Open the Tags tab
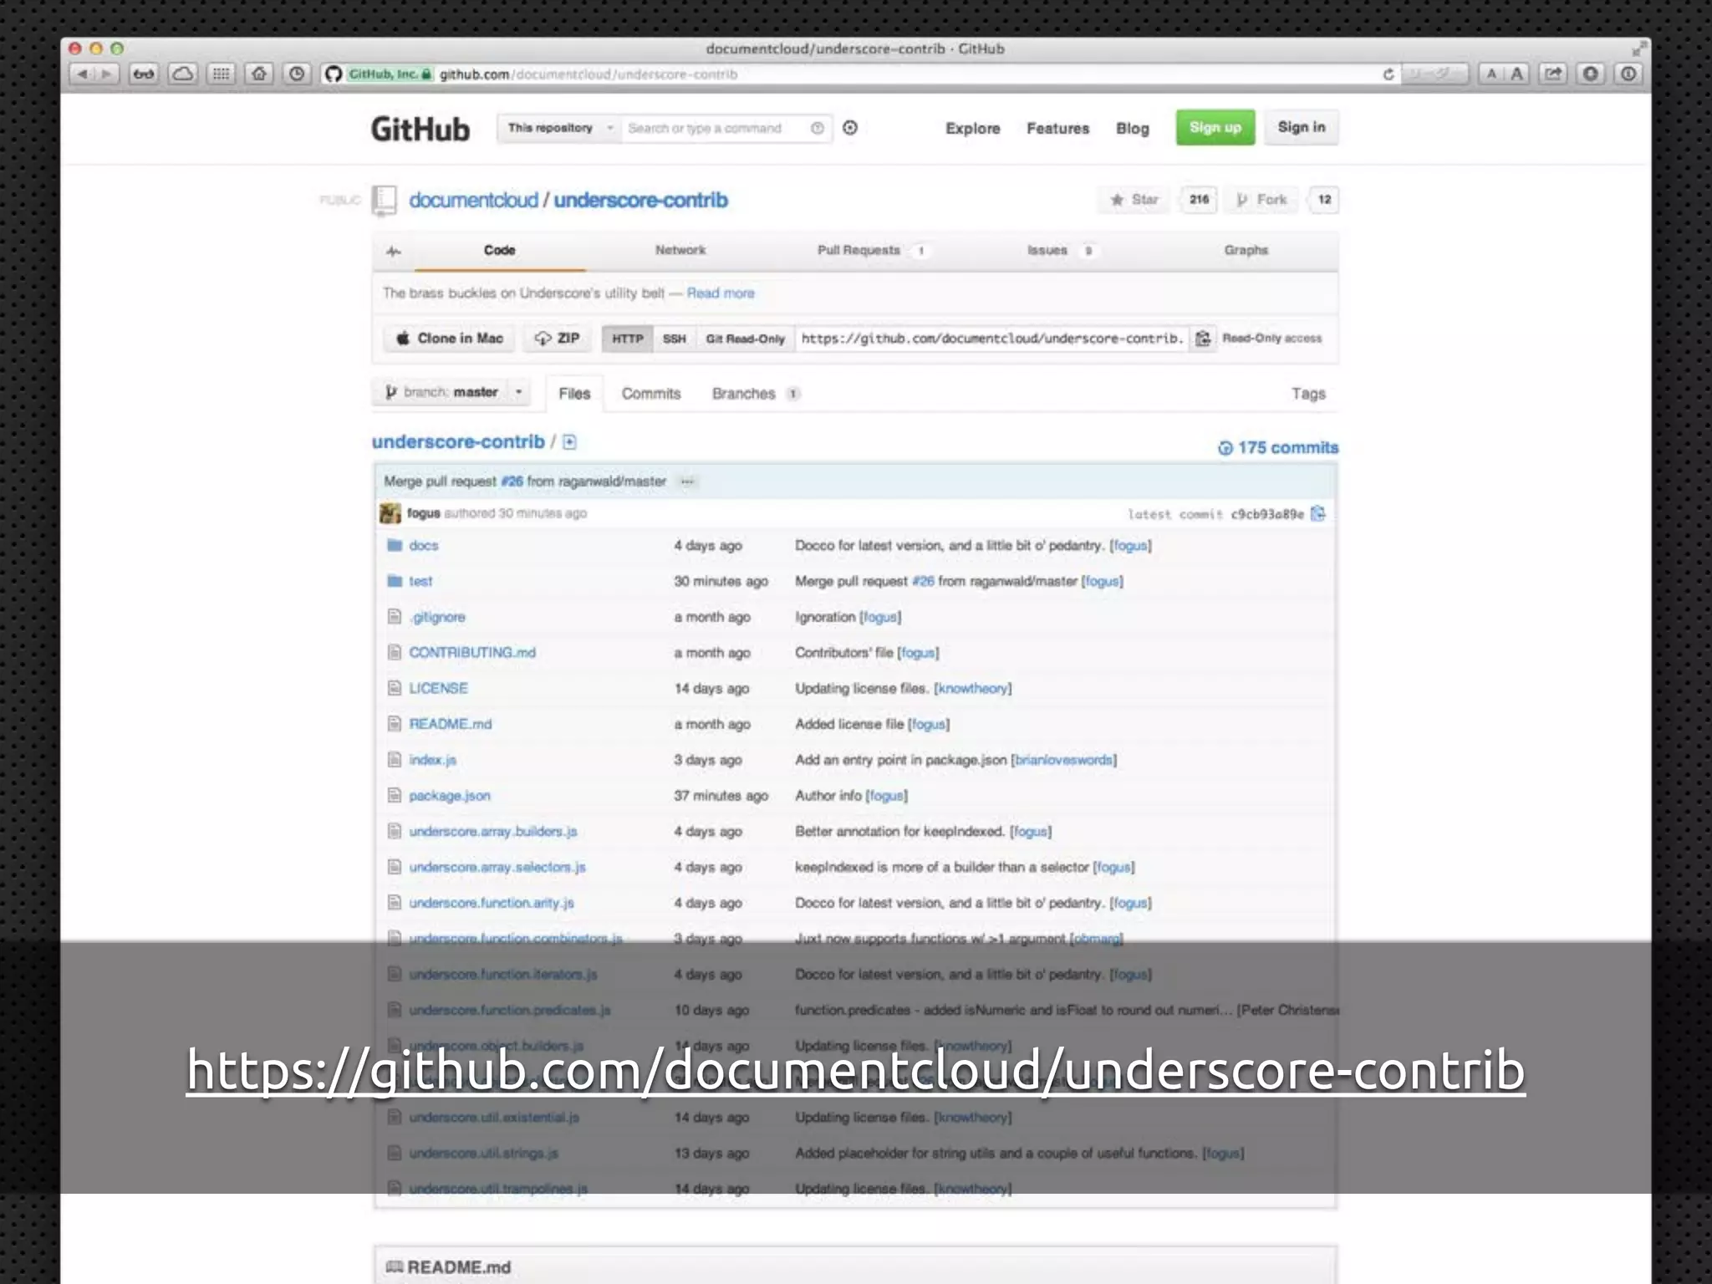 click(1308, 394)
